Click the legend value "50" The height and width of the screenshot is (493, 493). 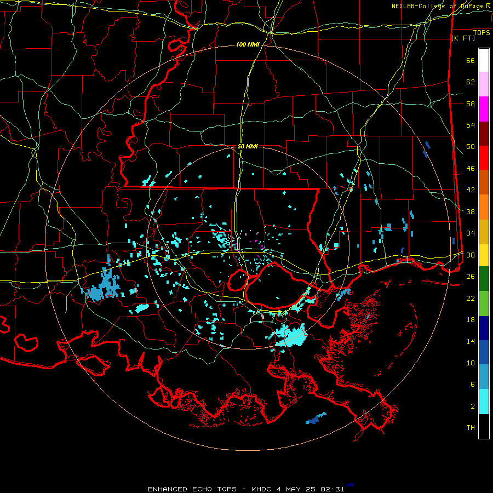[x=471, y=147]
